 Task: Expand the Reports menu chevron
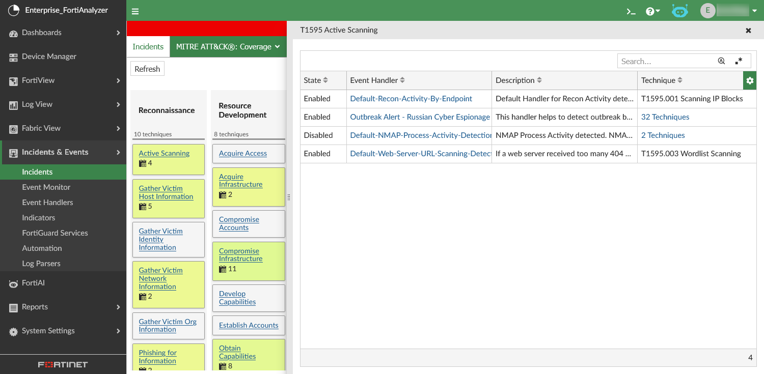pyautogui.click(x=118, y=307)
